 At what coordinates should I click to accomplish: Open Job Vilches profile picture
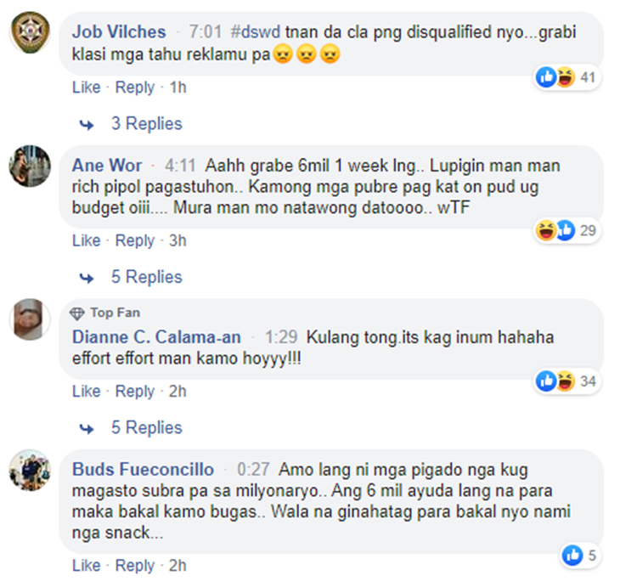30,32
